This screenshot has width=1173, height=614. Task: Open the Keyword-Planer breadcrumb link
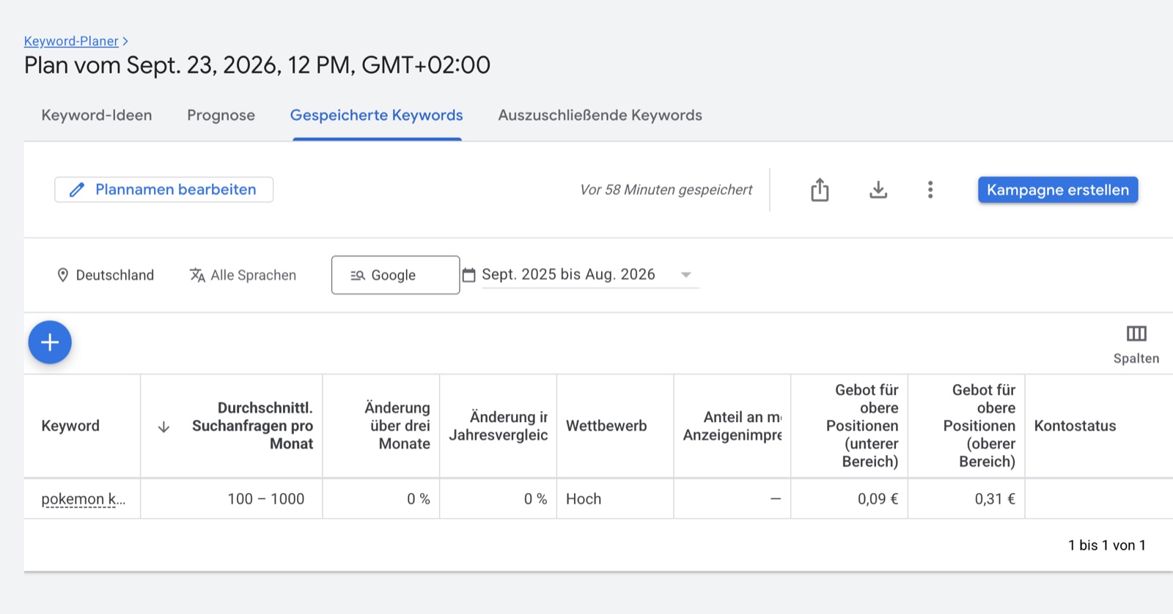click(71, 41)
